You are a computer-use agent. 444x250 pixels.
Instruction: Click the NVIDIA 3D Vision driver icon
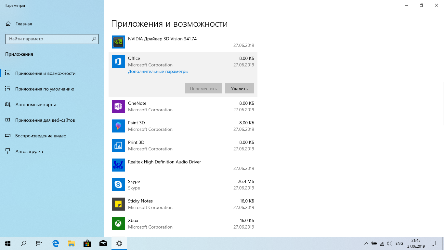[x=118, y=42]
